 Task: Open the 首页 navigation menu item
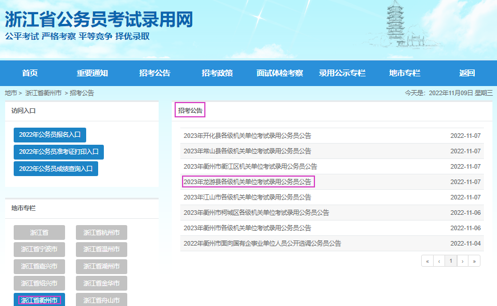tap(30, 73)
